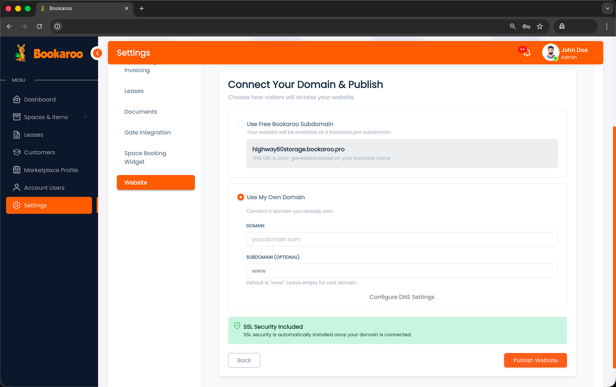Select Use Free Bookaroo Subdomain option

coord(241,124)
